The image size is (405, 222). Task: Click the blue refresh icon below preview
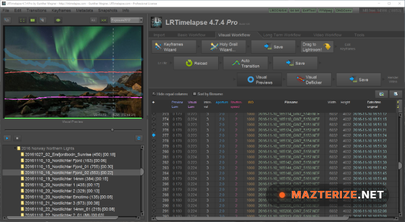(139, 138)
